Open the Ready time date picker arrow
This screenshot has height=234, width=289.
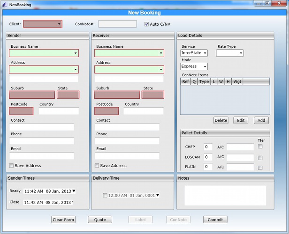click(74, 191)
